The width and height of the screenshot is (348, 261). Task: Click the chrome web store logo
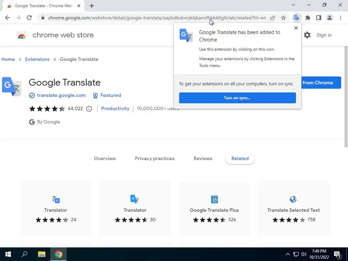(22, 35)
